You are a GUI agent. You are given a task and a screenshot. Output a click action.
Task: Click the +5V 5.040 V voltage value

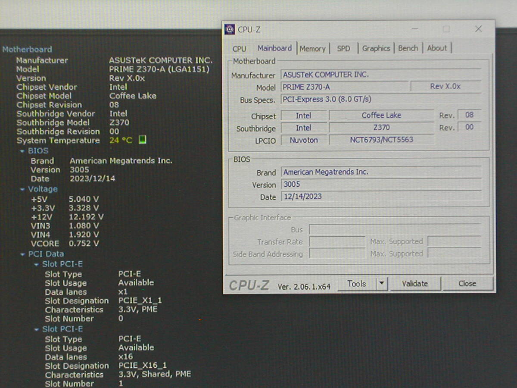(84, 199)
